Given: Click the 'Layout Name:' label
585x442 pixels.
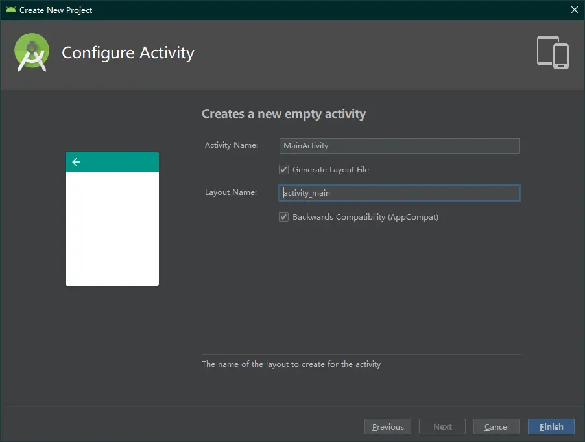Looking at the screenshot, I should 231,192.
